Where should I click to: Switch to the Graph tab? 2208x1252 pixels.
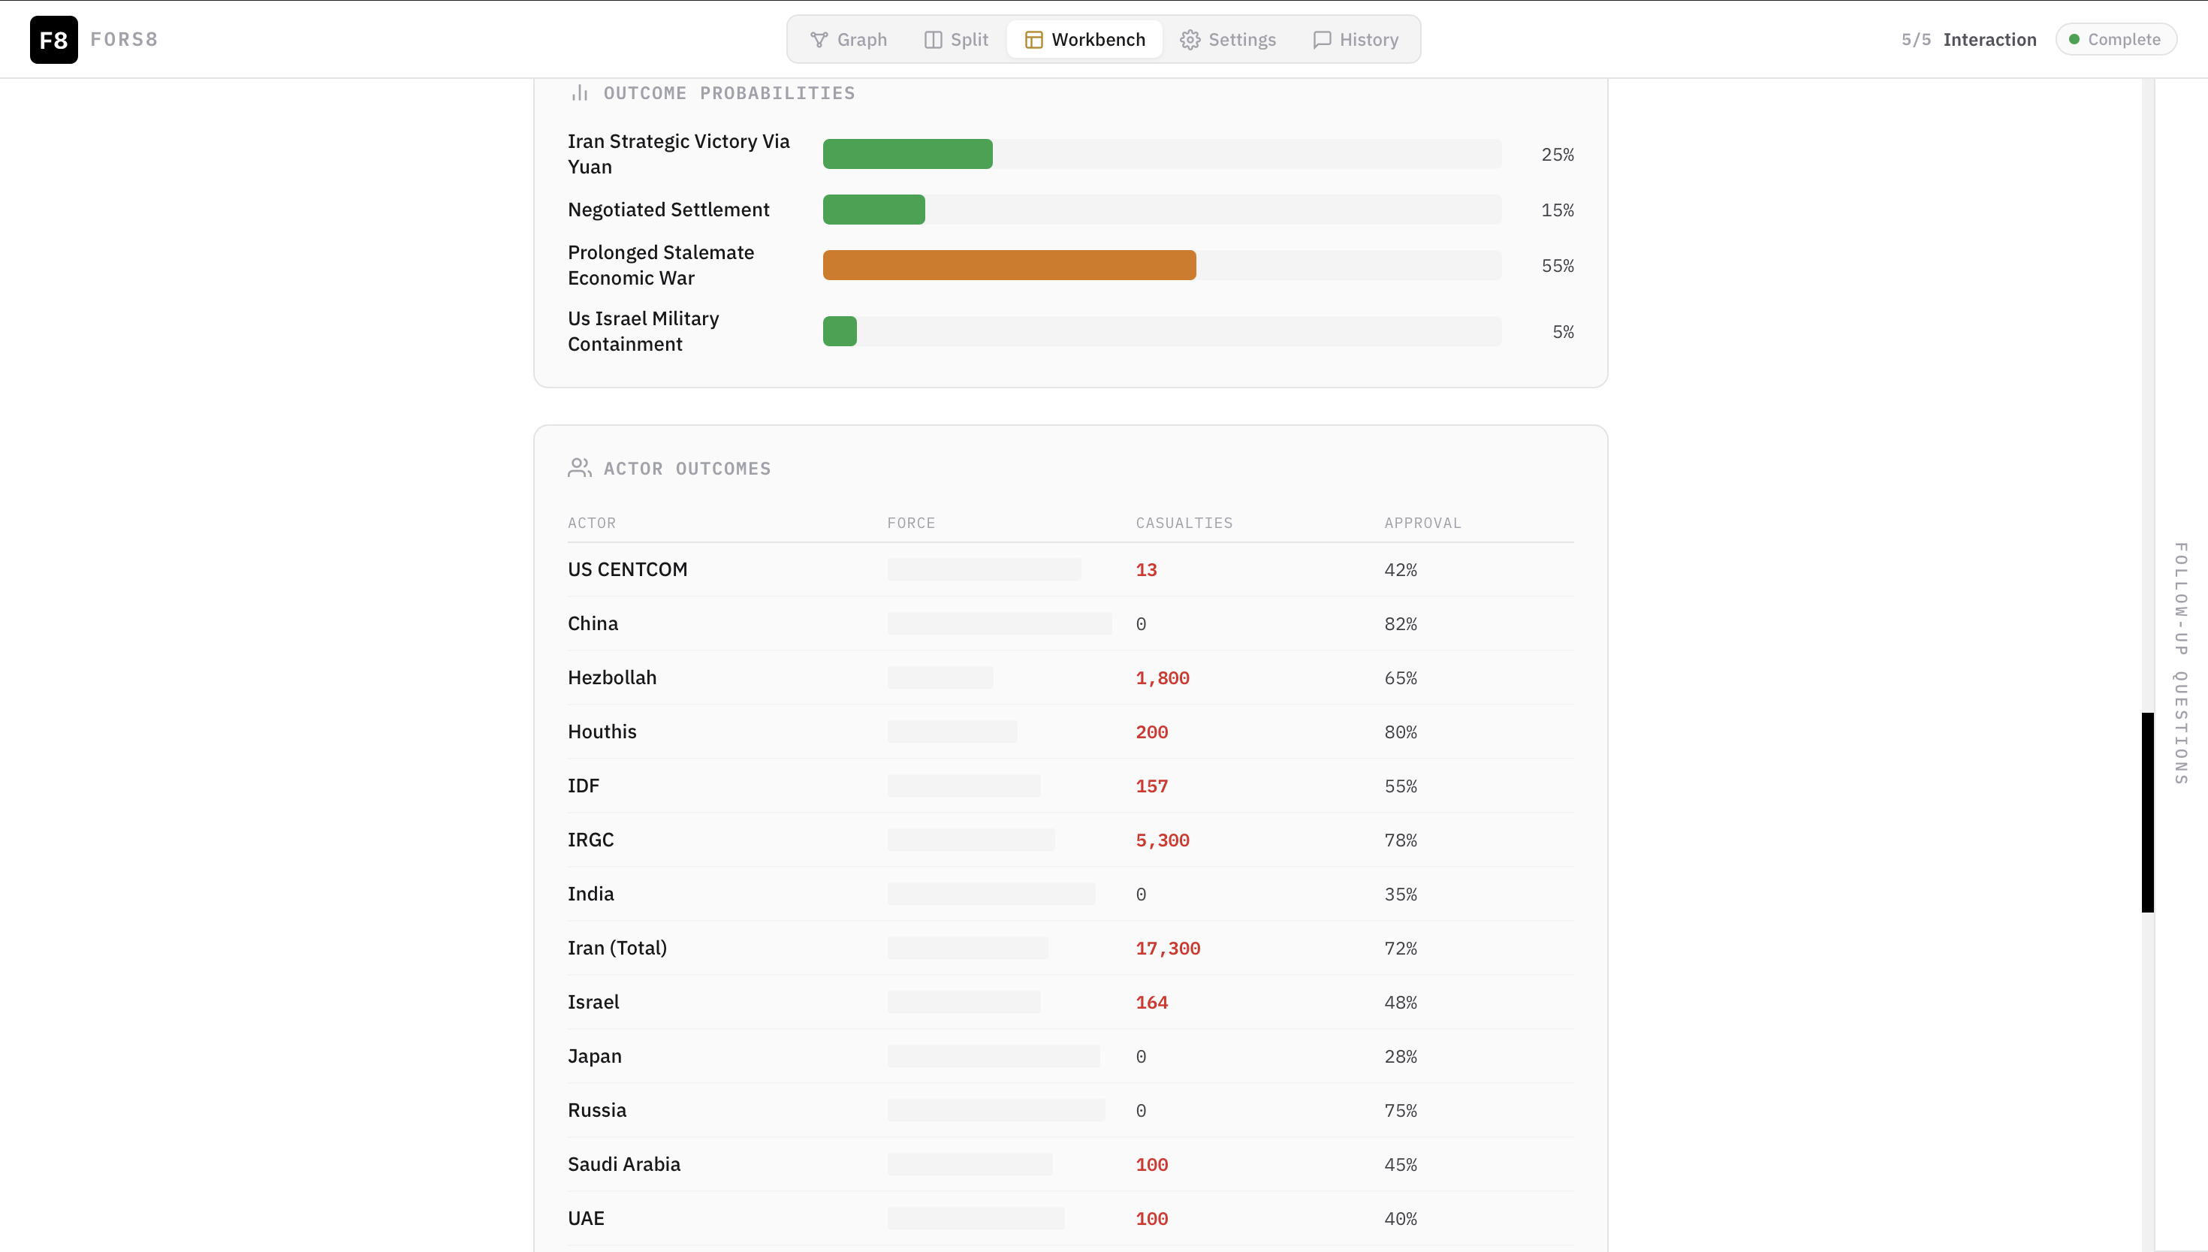pos(849,40)
